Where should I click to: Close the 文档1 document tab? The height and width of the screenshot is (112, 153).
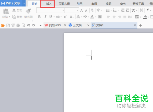135,25
